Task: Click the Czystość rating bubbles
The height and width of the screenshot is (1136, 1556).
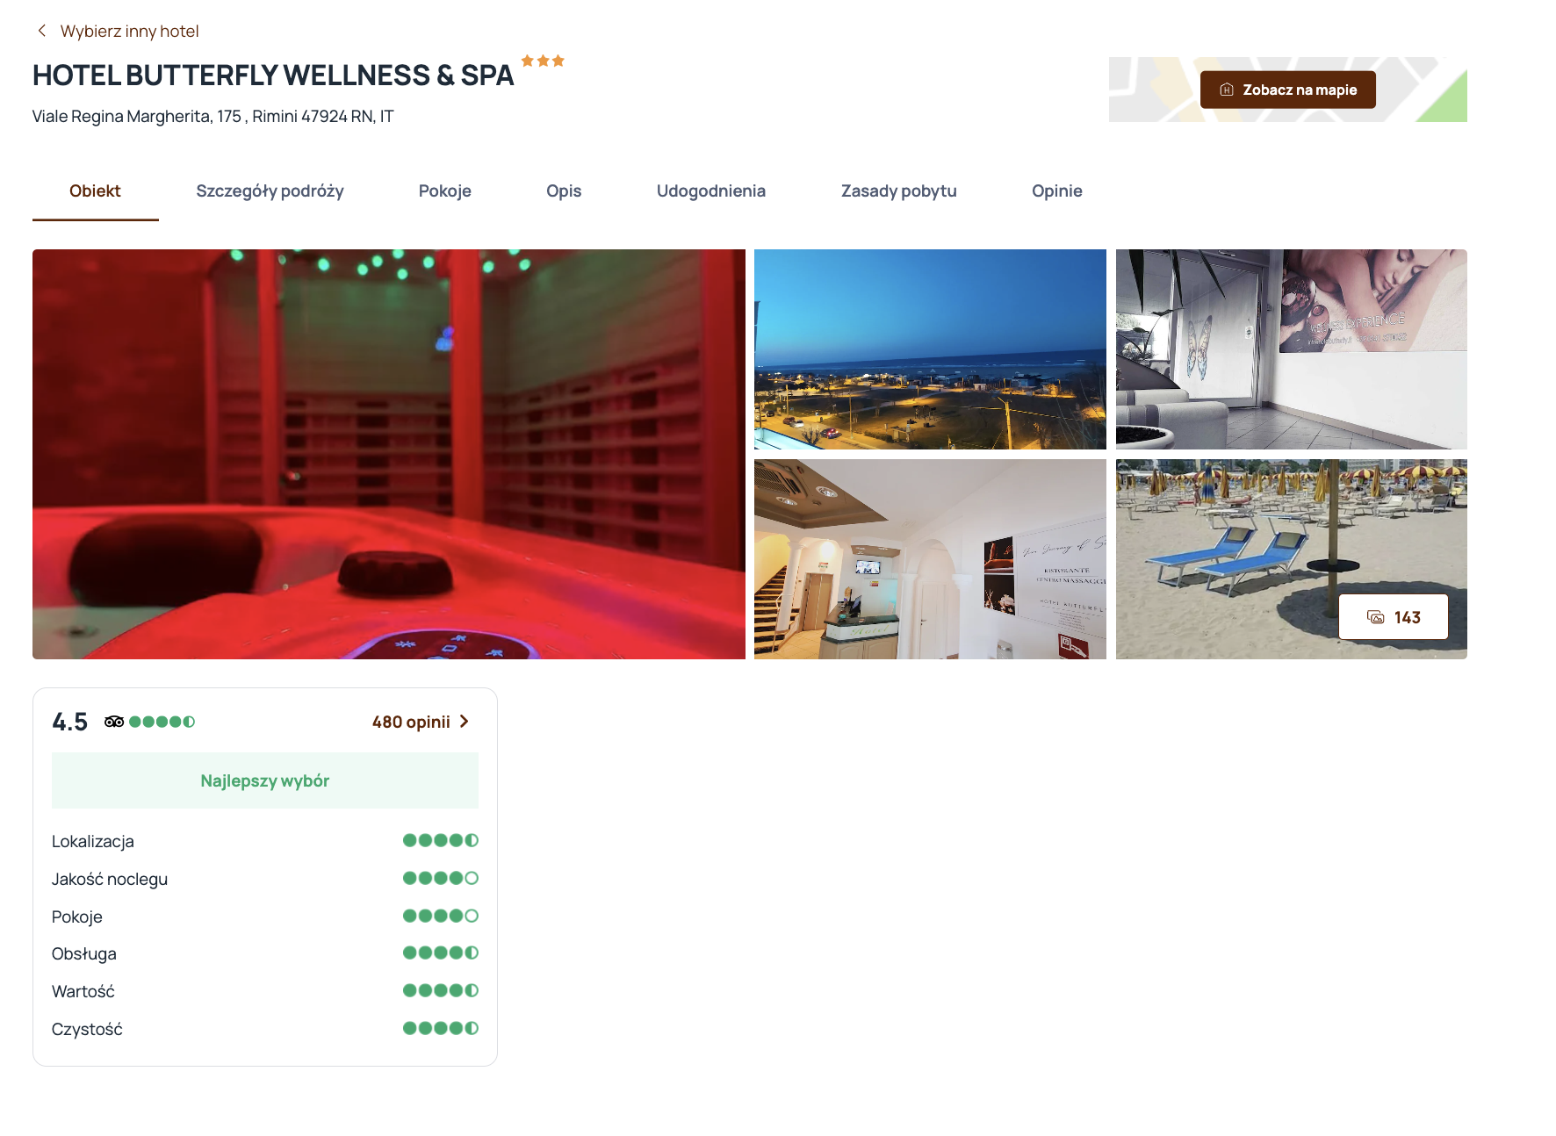Action: click(x=441, y=1028)
